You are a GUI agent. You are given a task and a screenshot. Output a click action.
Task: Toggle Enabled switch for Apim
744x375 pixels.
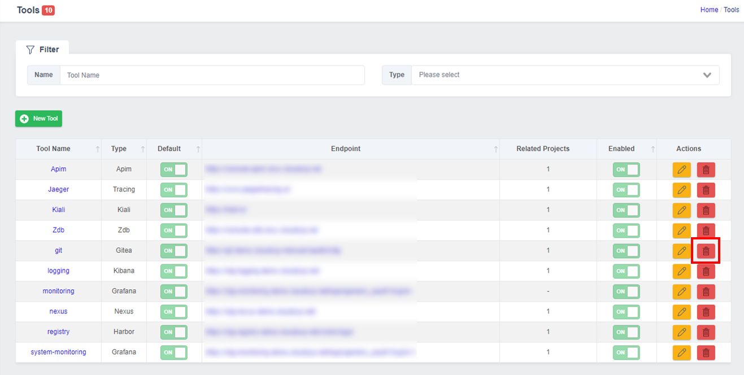click(626, 169)
